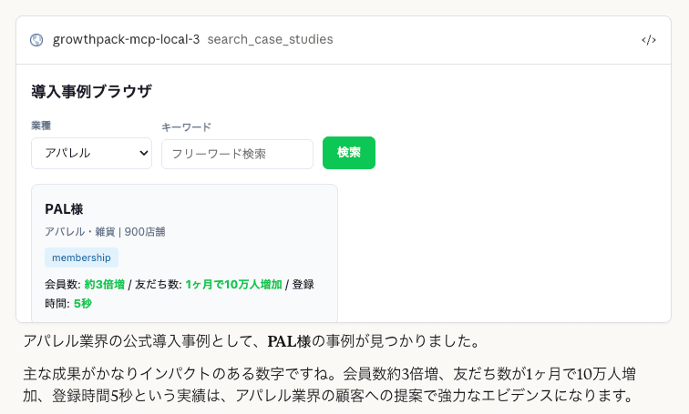This screenshot has width=689, height=414.
Task: Click the キーワード field label
Action: (x=186, y=127)
